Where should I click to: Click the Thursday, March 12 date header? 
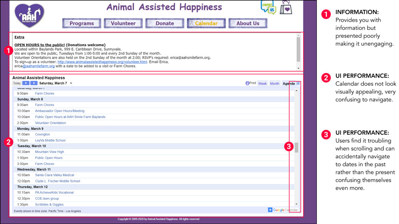(x=32, y=187)
